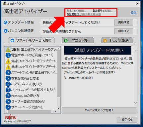The height and width of the screenshot is (127, 143).
Task: Close the 富士通アドバイザー window
Action: [x=137, y=4]
